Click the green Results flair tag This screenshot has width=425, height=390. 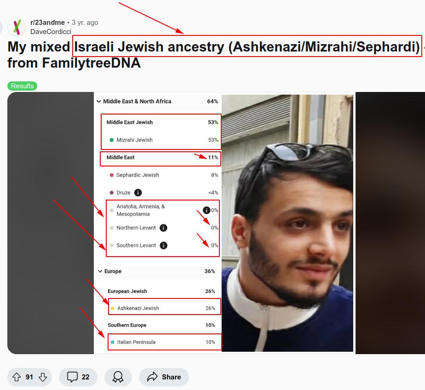pos(22,86)
